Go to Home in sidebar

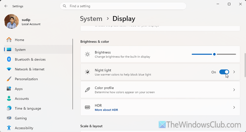tap(38, 40)
